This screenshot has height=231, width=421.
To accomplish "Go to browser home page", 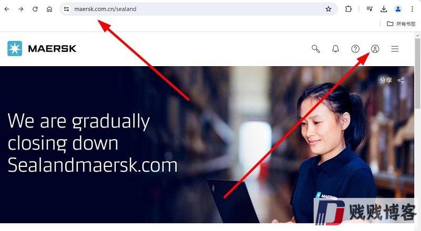I will 49,9.
